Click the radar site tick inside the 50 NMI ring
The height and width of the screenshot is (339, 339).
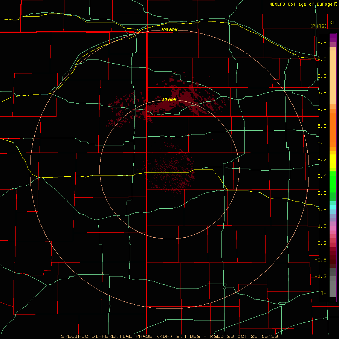pyautogui.click(x=169, y=170)
